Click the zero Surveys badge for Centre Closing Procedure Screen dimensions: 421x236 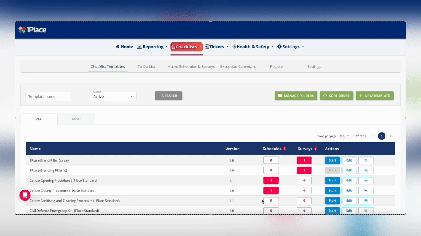(304, 190)
